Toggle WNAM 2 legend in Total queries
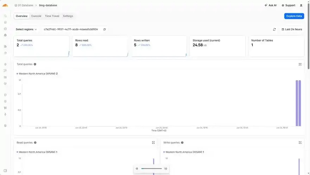 (x=37, y=73)
